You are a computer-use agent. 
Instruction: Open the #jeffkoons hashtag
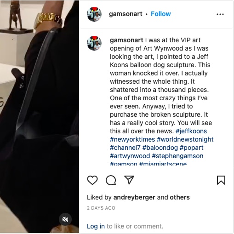pyautogui.click(x=191, y=131)
